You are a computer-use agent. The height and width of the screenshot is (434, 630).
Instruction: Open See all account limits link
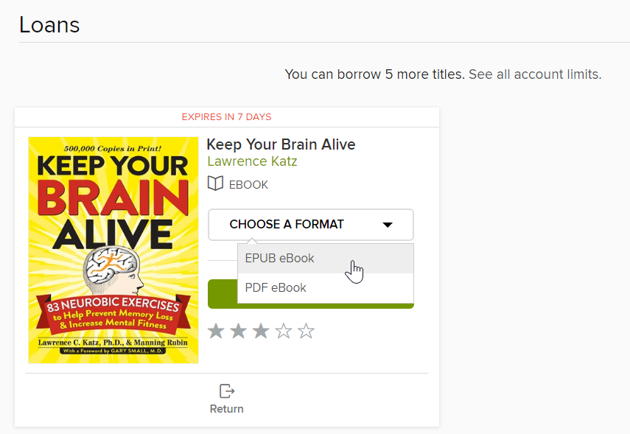tap(535, 74)
